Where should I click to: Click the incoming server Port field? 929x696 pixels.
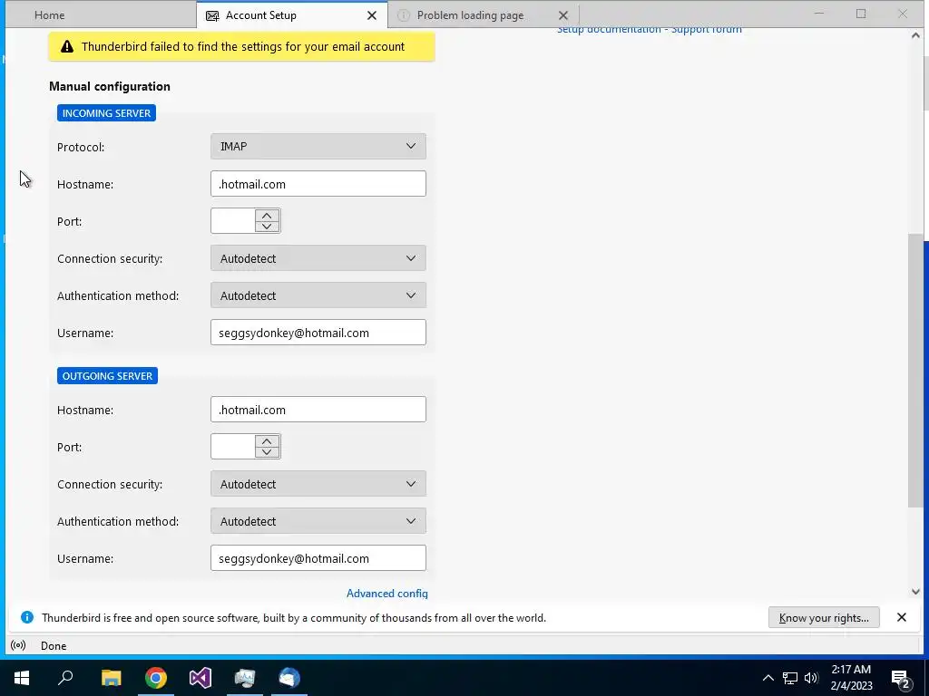pyautogui.click(x=233, y=221)
